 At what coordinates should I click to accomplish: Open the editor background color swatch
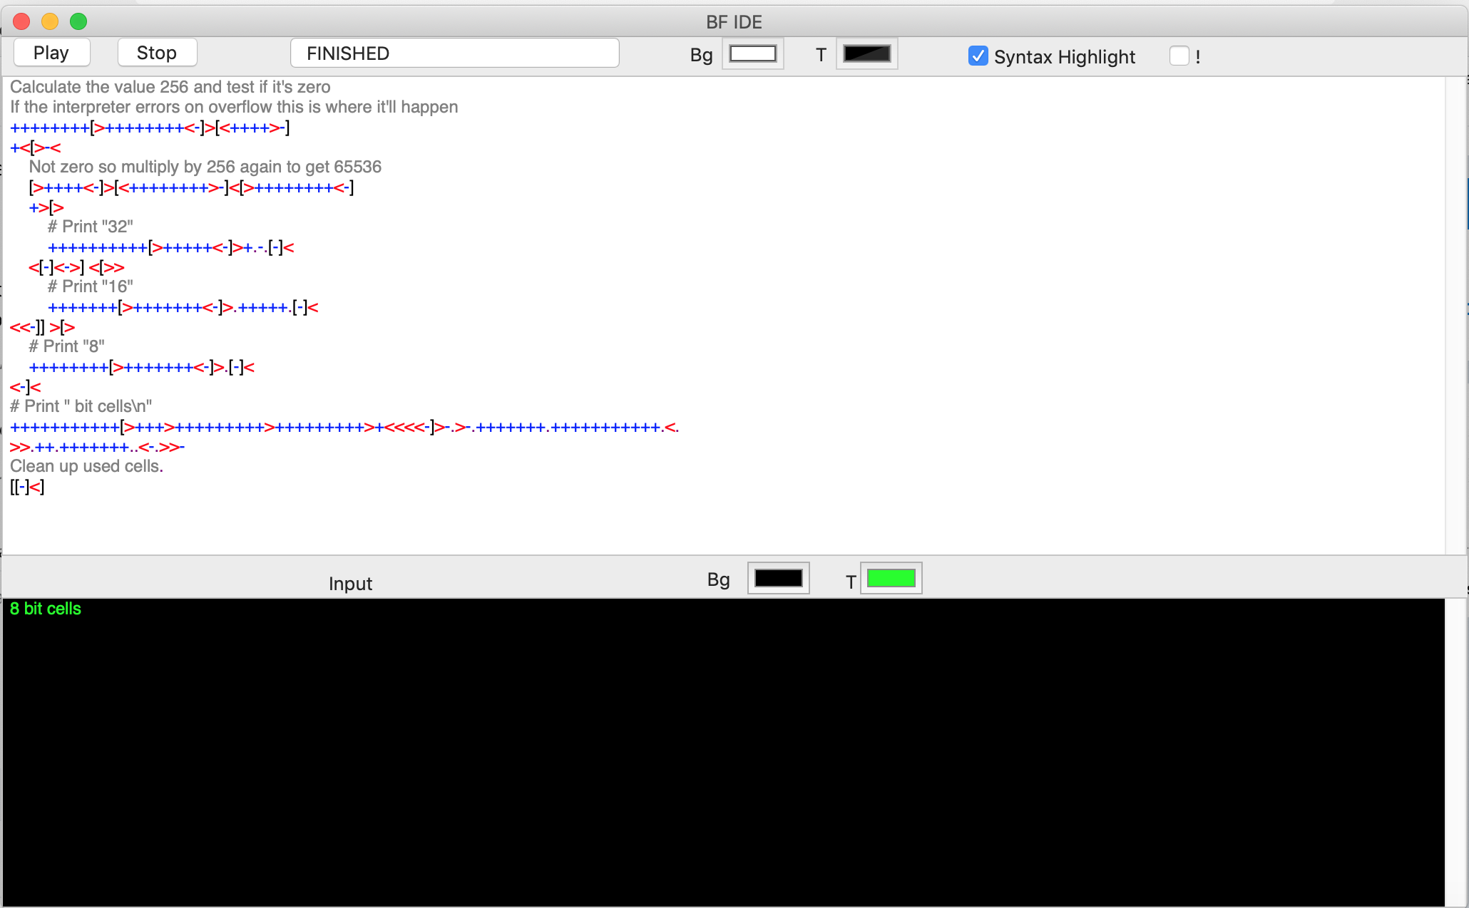point(753,53)
